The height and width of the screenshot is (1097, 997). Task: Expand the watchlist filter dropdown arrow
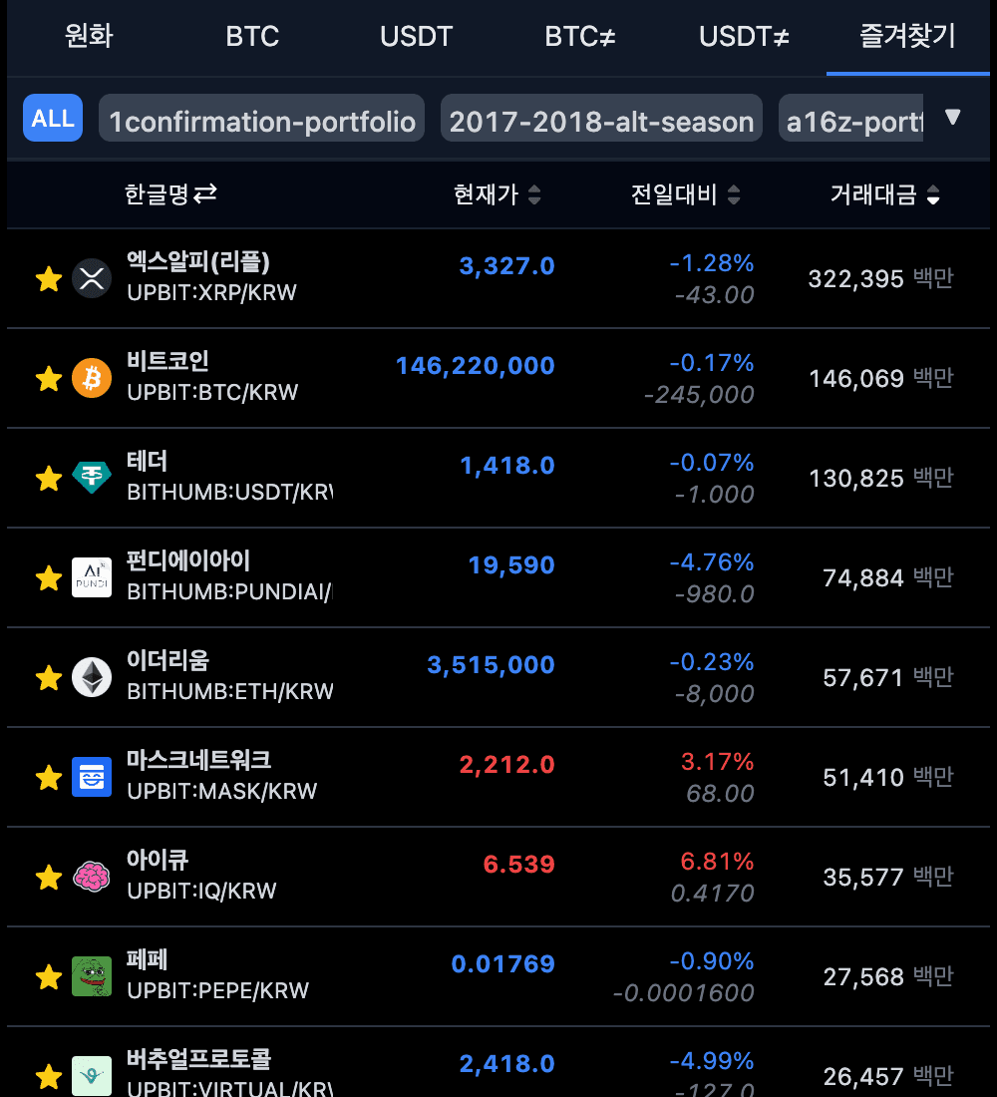pos(952,118)
